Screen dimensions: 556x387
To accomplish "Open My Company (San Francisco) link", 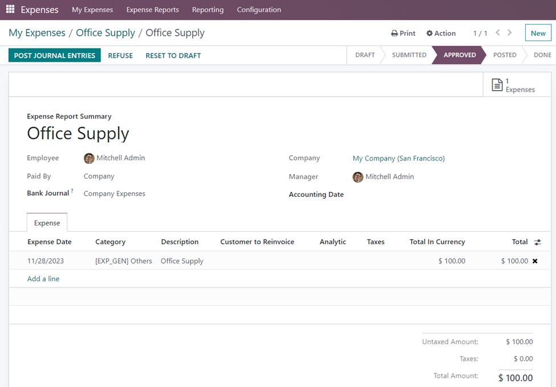I will [399, 158].
